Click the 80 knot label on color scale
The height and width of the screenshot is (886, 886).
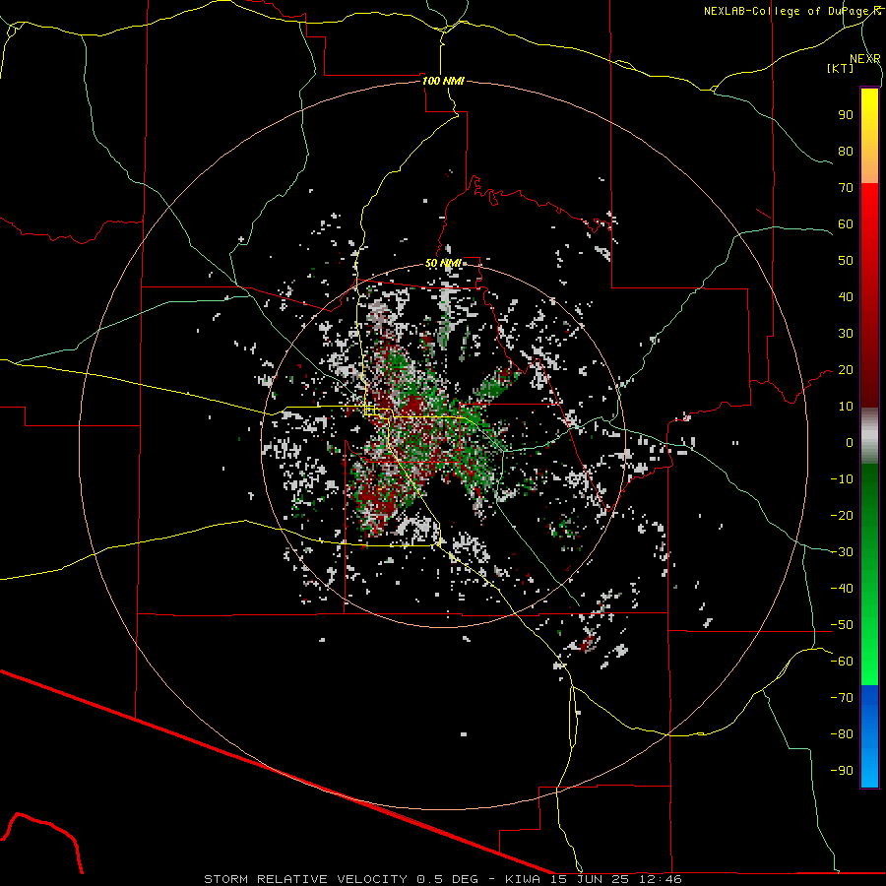pos(846,152)
